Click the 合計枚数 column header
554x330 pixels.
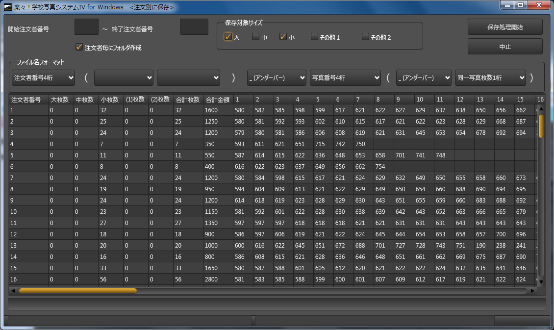[188, 100]
